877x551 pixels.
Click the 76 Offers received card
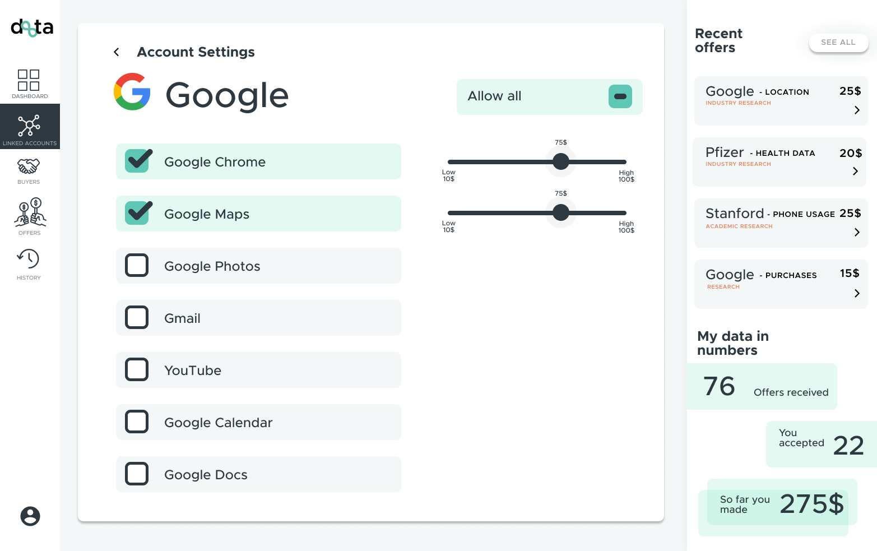(762, 387)
